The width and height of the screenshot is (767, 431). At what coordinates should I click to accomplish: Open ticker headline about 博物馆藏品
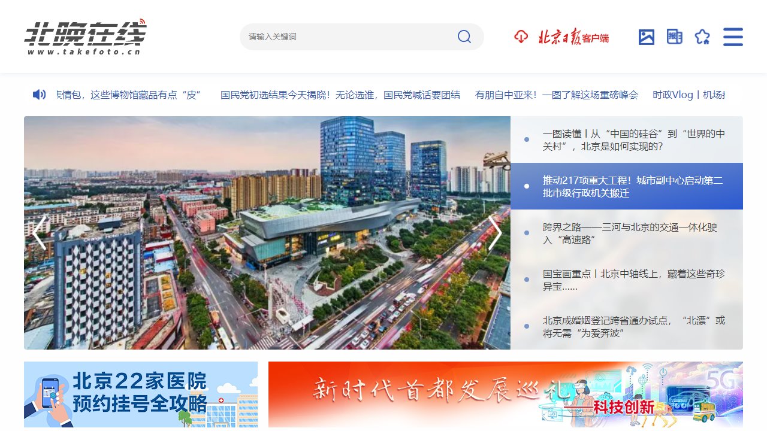pos(128,95)
